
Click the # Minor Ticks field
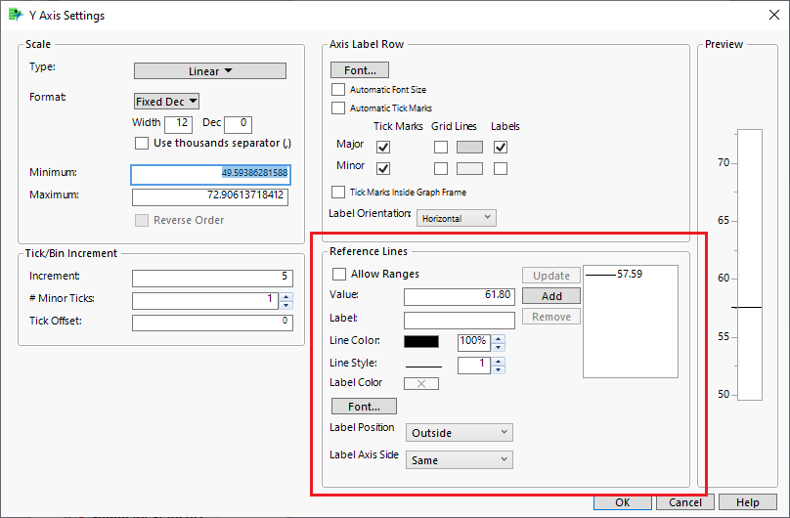pyautogui.click(x=205, y=300)
